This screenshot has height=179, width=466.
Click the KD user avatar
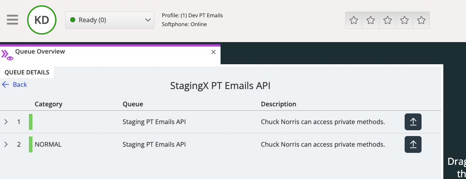click(x=42, y=20)
